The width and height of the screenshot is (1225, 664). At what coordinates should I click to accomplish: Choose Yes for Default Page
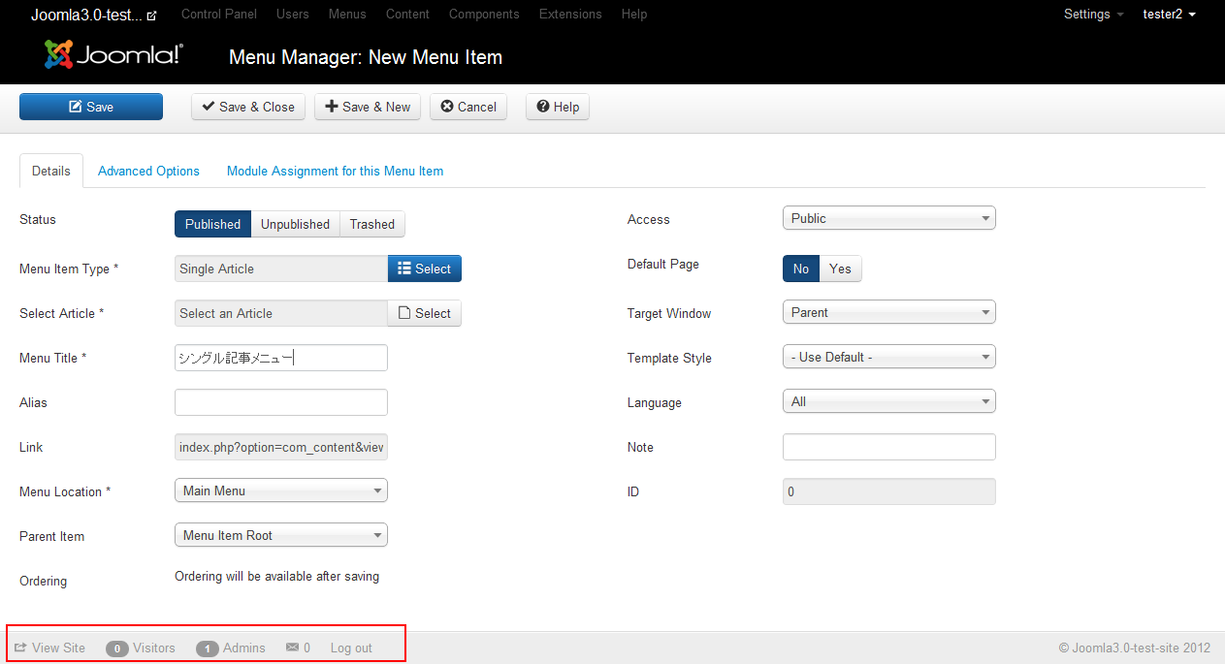click(841, 269)
